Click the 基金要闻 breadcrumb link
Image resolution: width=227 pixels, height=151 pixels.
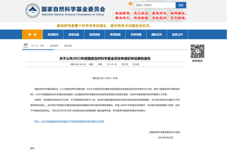54,46
